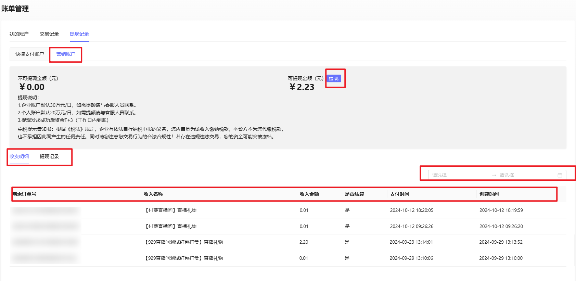Click the 支付时间 column header
The height and width of the screenshot is (281, 576).
point(400,194)
